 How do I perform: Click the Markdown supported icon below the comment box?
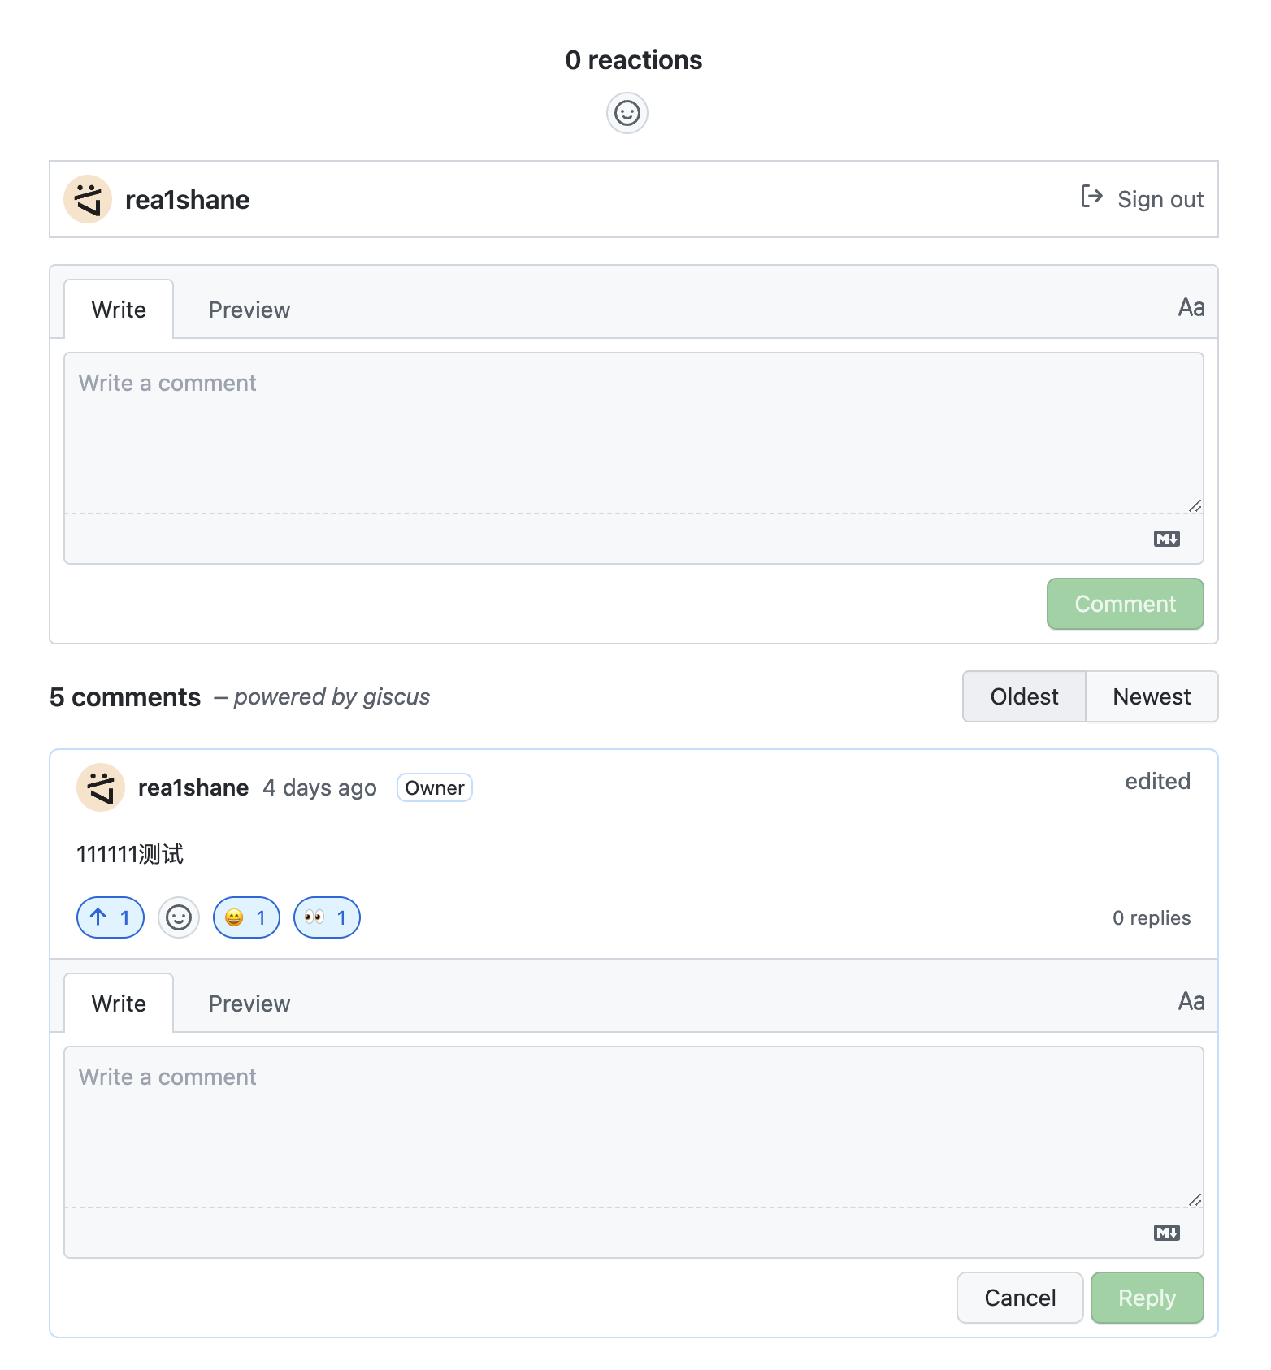pos(1166,538)
